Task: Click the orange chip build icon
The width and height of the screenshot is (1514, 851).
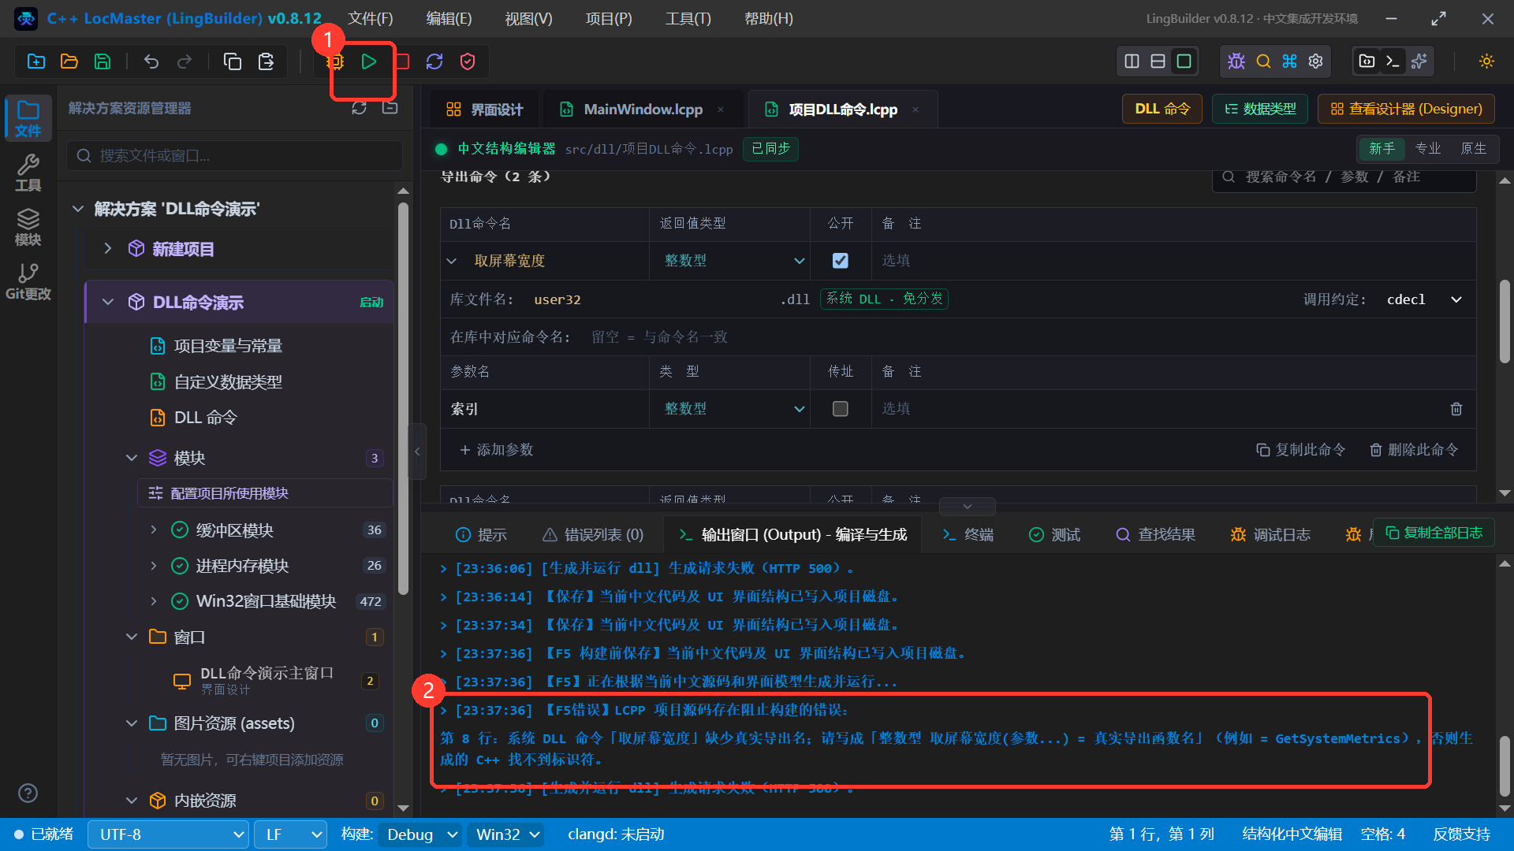Action: [336, 61]
